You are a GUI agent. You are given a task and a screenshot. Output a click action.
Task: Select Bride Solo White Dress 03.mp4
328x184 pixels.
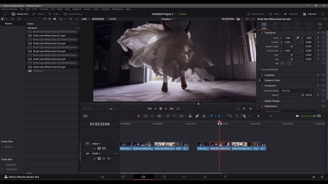pos(49,51)
